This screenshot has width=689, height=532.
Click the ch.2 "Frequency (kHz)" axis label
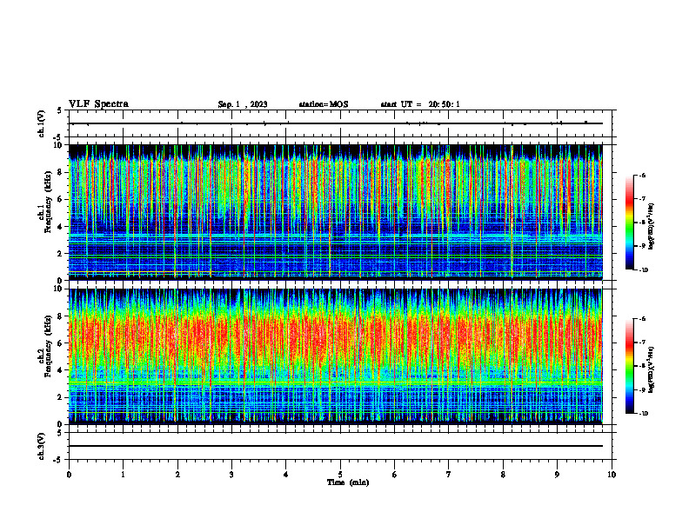(48, 346)
